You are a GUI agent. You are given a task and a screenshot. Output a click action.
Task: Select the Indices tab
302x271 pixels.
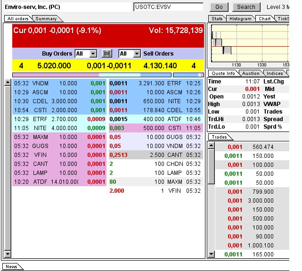click(275, 74)
